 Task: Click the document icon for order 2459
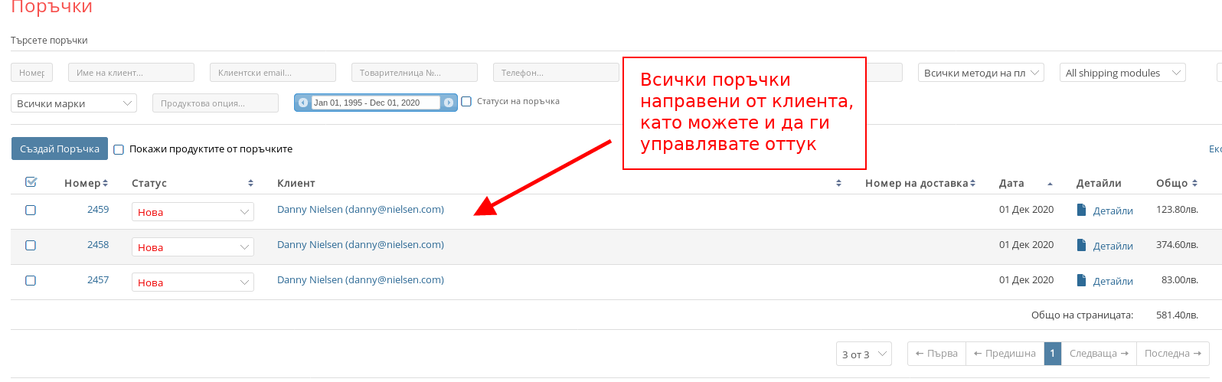pos(1081,210)
